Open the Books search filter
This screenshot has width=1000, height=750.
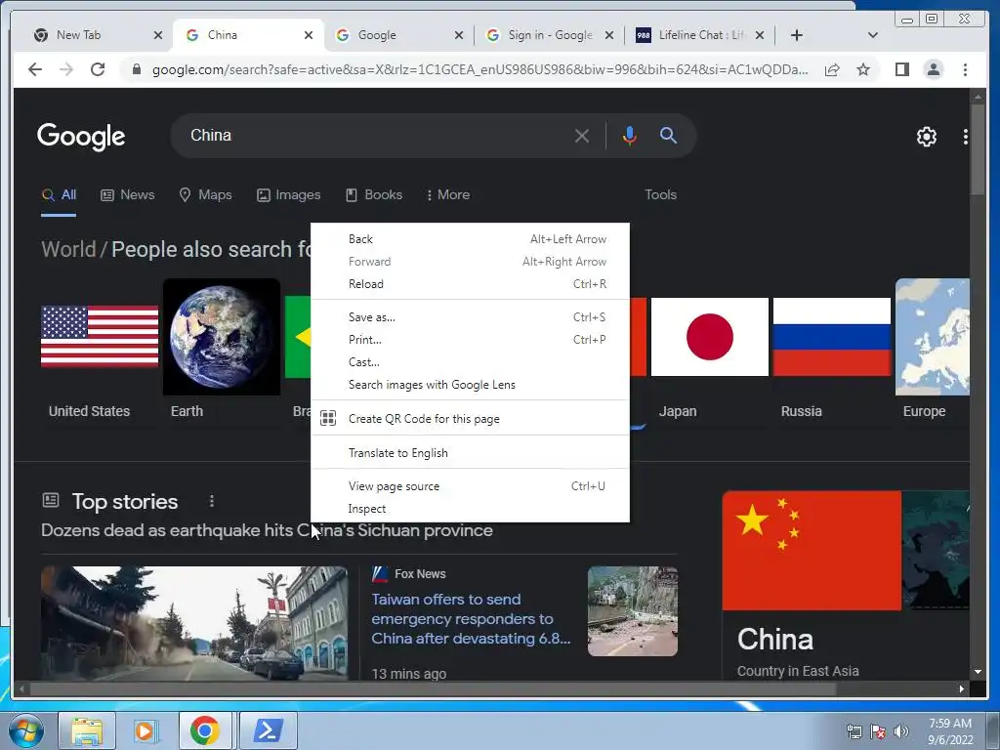pos(374,194)
